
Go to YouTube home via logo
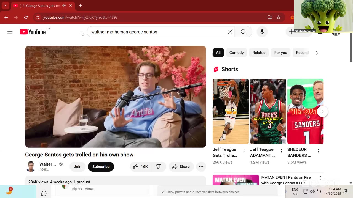[x=33, y=32]
